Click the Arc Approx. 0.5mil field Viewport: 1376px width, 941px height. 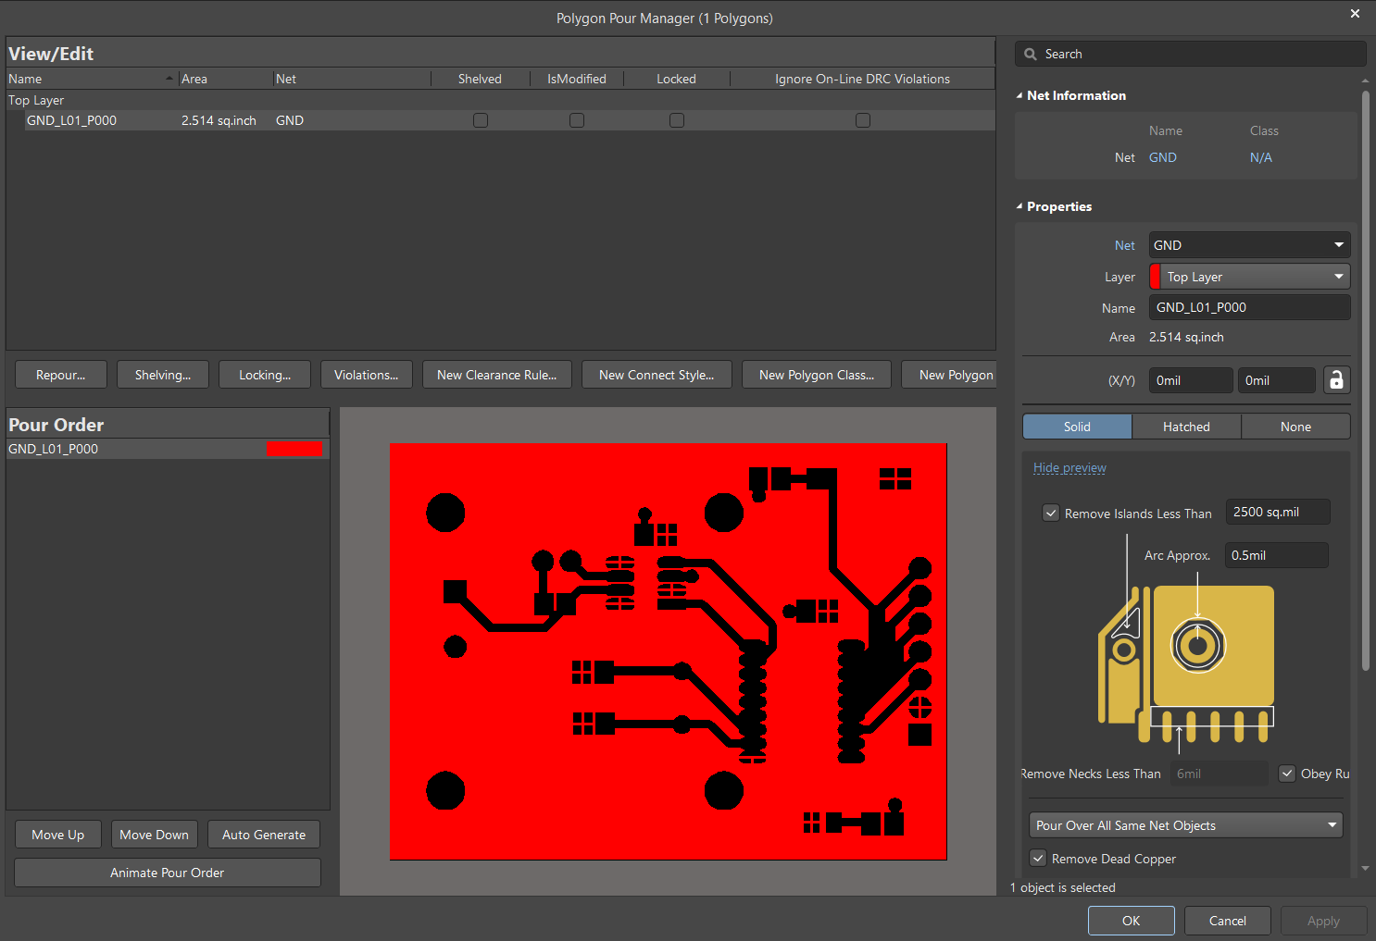(x=1276, y=555)
